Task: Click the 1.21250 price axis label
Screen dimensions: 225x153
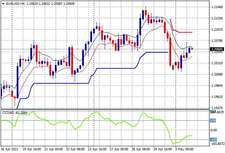Action: pos(217,18)
